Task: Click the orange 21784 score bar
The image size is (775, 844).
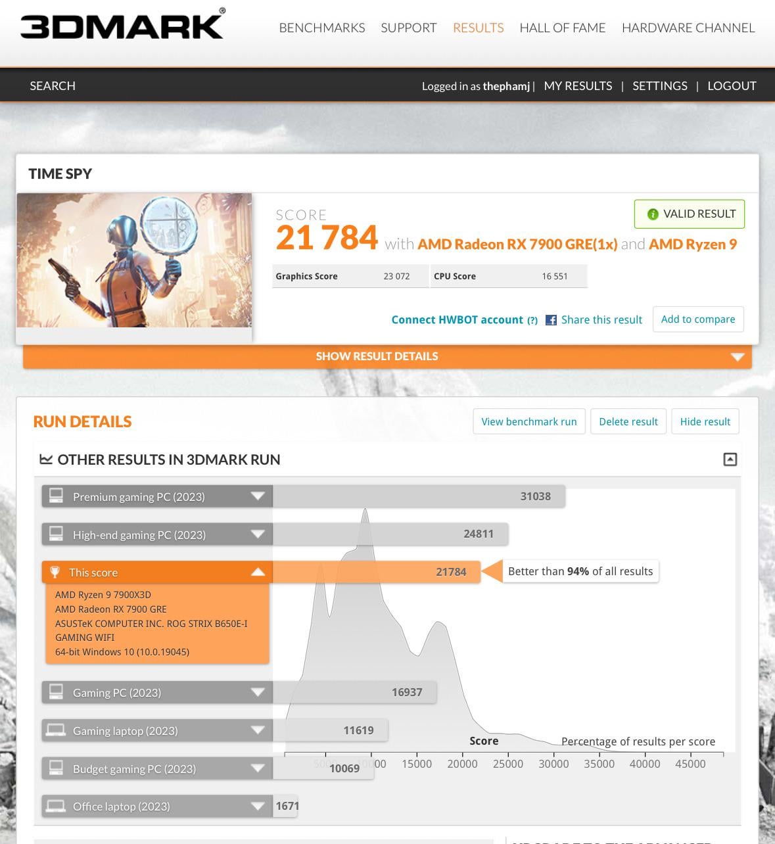Action: tap(376, 572)
